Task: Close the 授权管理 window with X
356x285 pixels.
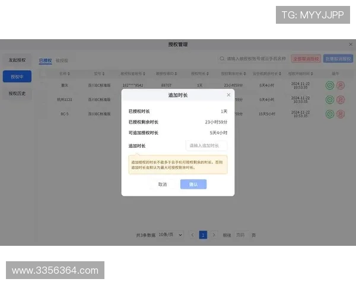Action: click(x=351, y=45)
